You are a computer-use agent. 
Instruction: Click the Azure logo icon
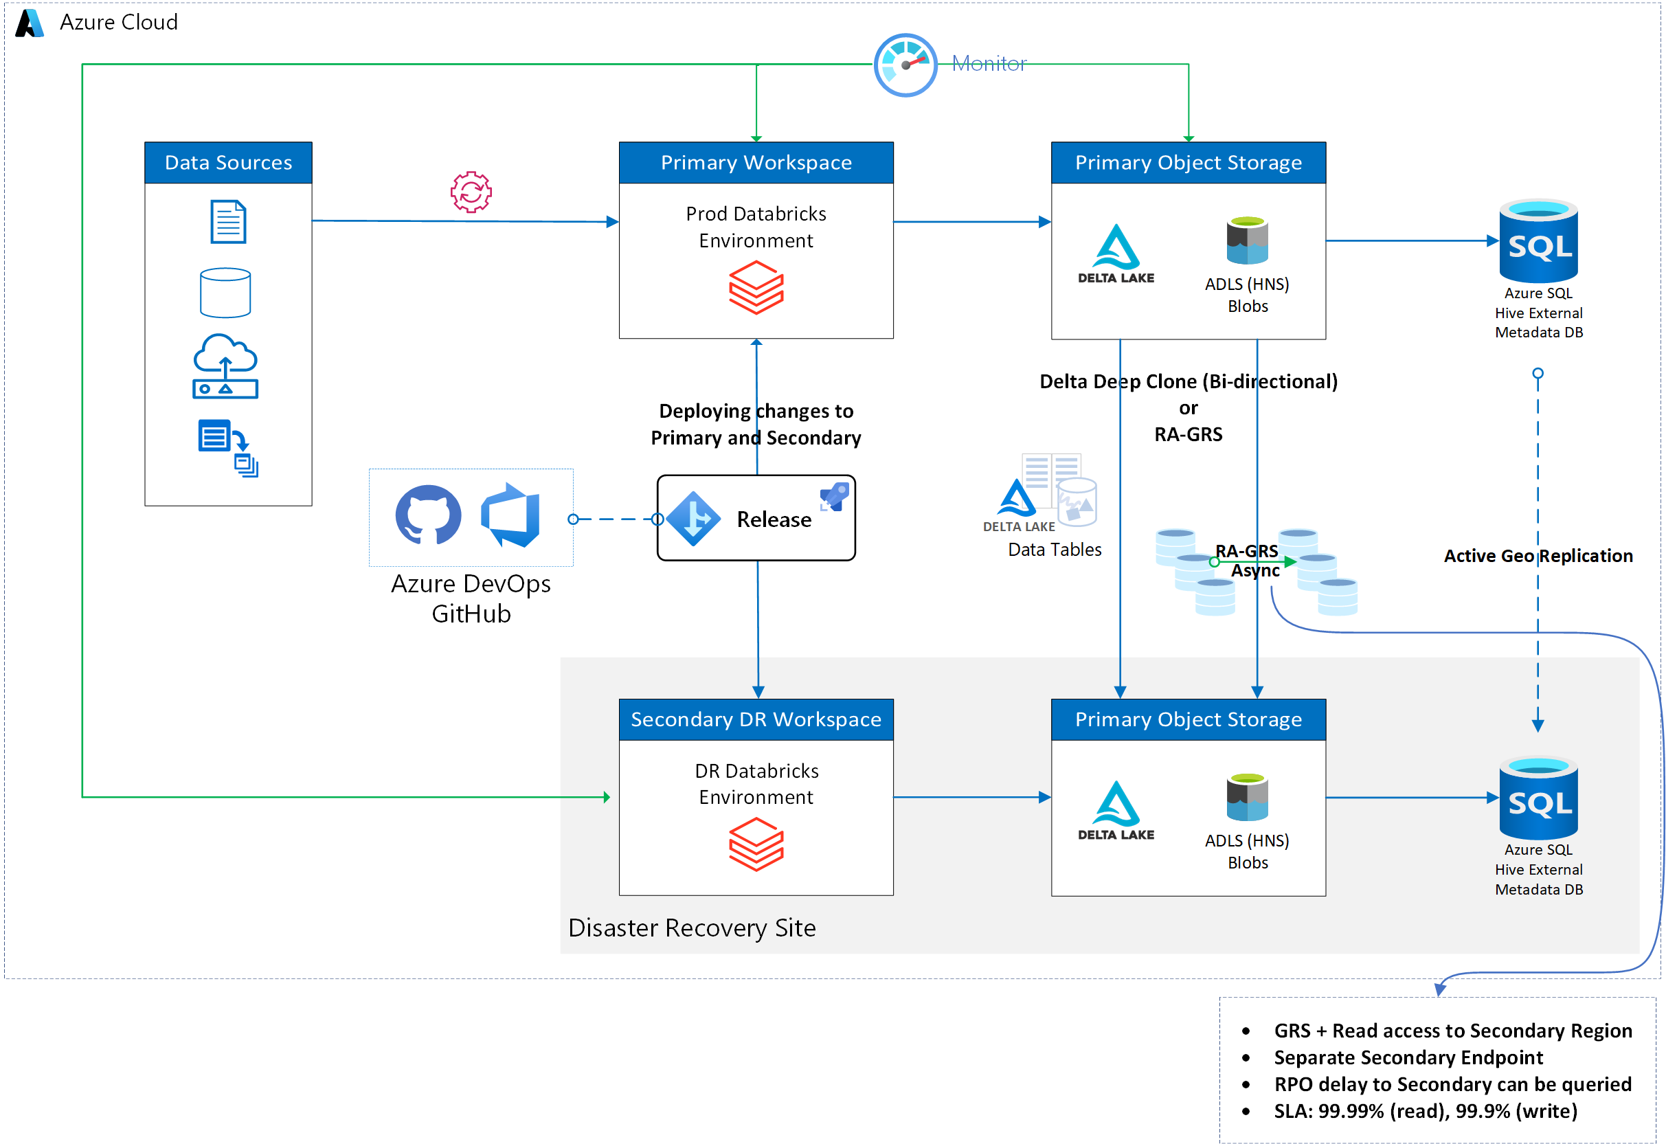(30, 23)
